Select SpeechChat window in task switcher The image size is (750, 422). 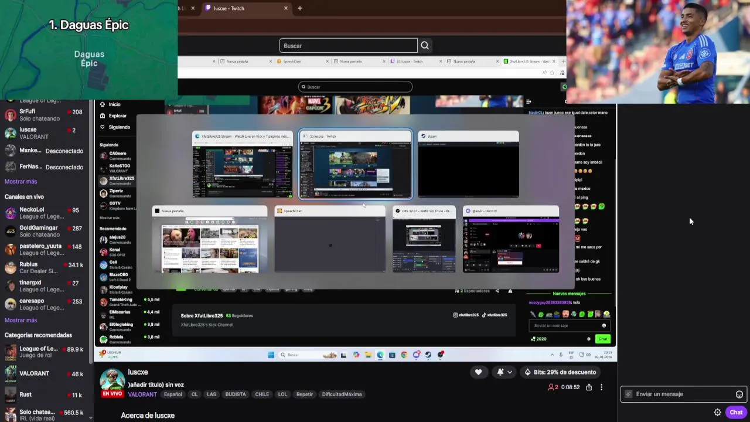[330, 239]
